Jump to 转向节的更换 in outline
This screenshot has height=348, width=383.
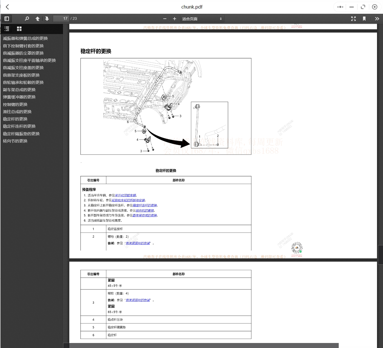pyautogui.click(x=15, y=141)
